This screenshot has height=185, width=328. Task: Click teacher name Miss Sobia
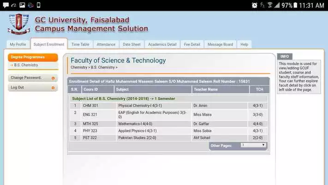pyautogui.click(x=202, y=131)
